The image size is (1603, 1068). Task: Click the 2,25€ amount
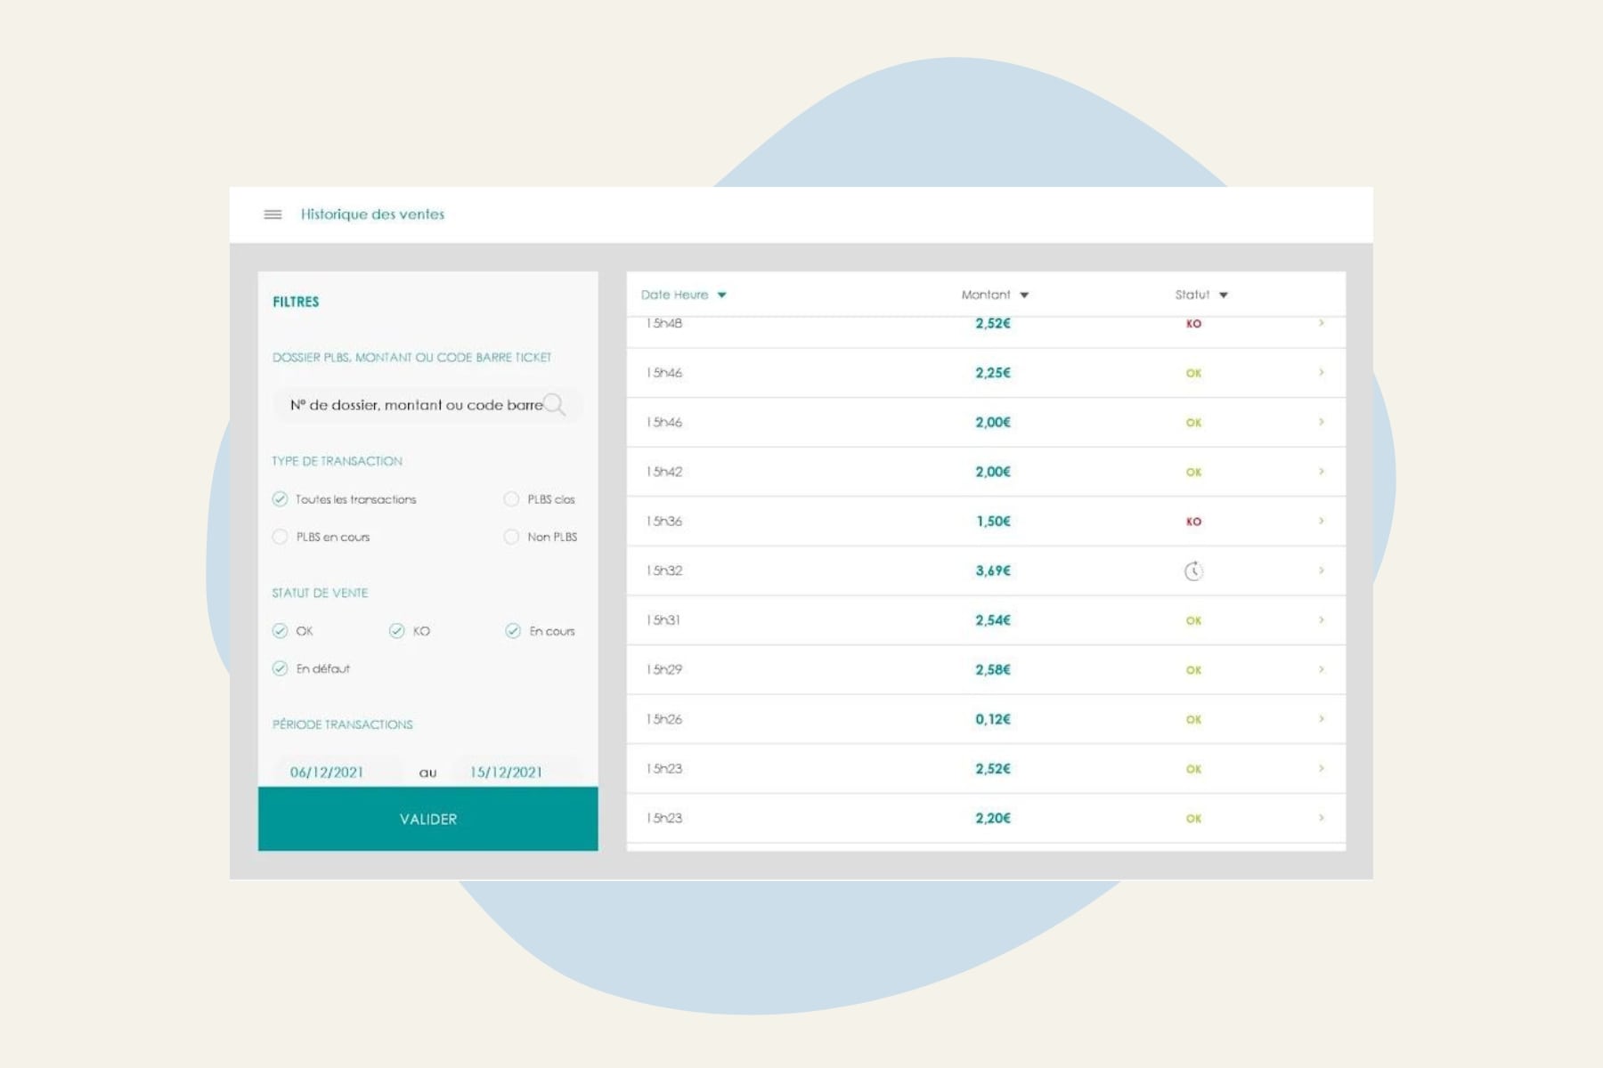click(993, 373)
